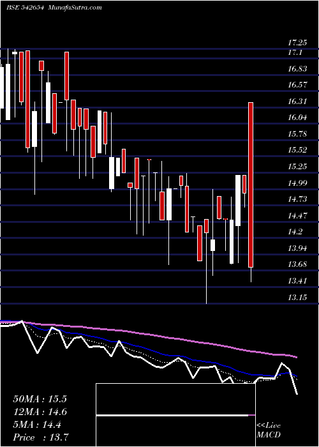This screenshot has height=447, width=319.
Task: Click the 15.25 price axis label
Action: click(x=297, y=167)
